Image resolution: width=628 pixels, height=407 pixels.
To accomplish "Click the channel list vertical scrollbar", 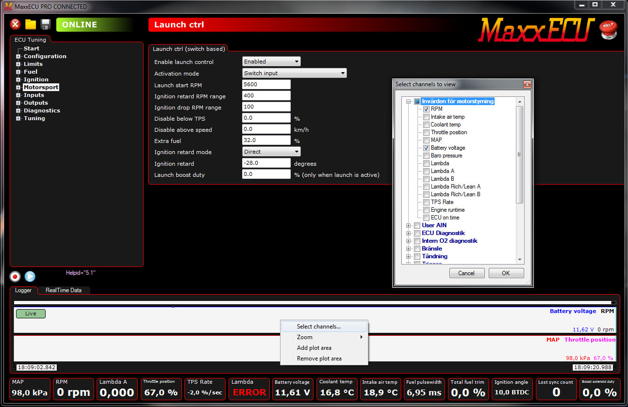I will 519,155.
